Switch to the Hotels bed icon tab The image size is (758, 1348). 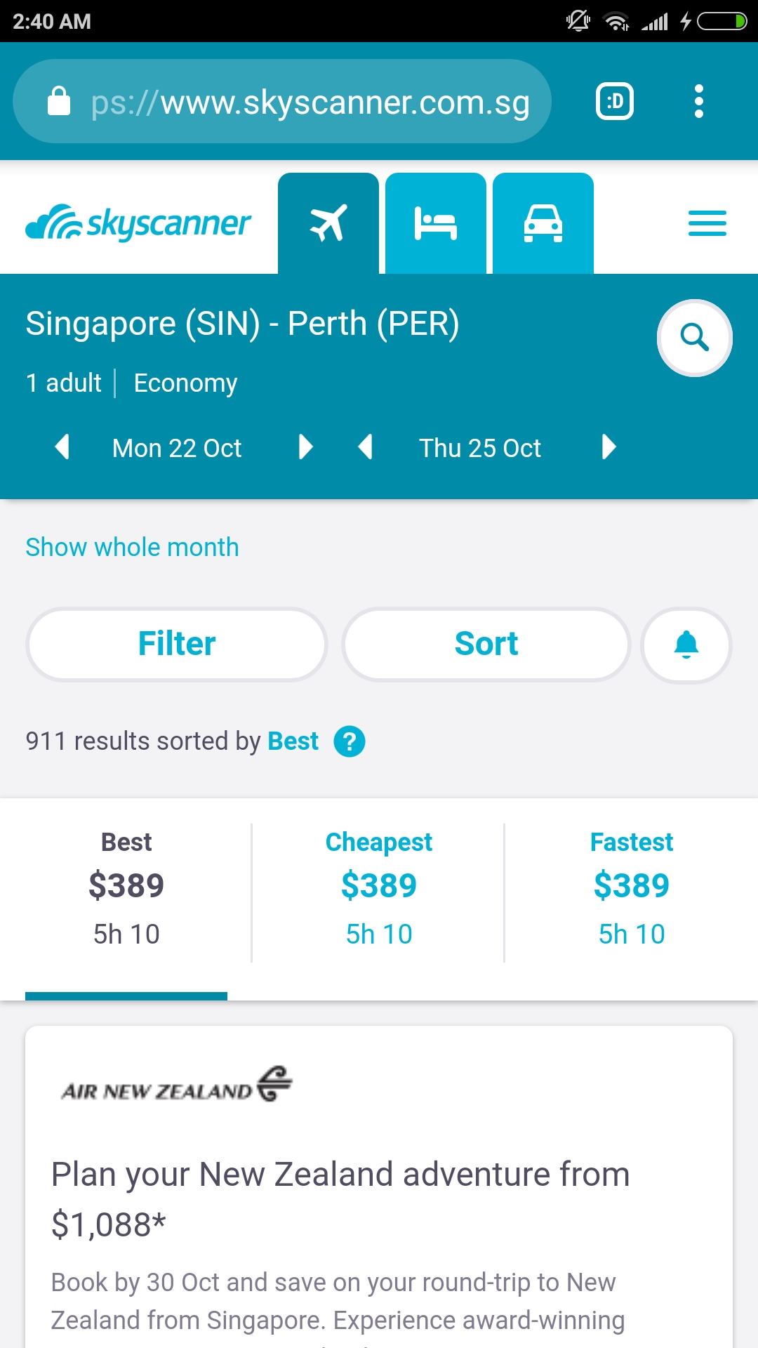pos(435,223)
